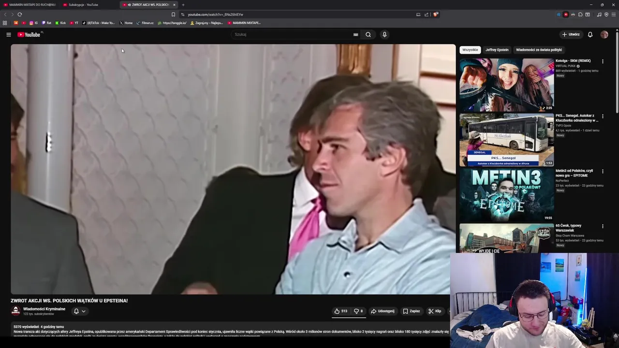619x348 pixels.
Task: Click the YouTube logo
Action: pos(30,34)
